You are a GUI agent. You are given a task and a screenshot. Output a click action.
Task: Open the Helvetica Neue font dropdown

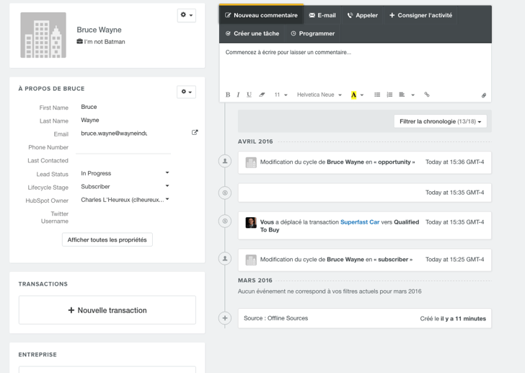click(x=319, y=95)
